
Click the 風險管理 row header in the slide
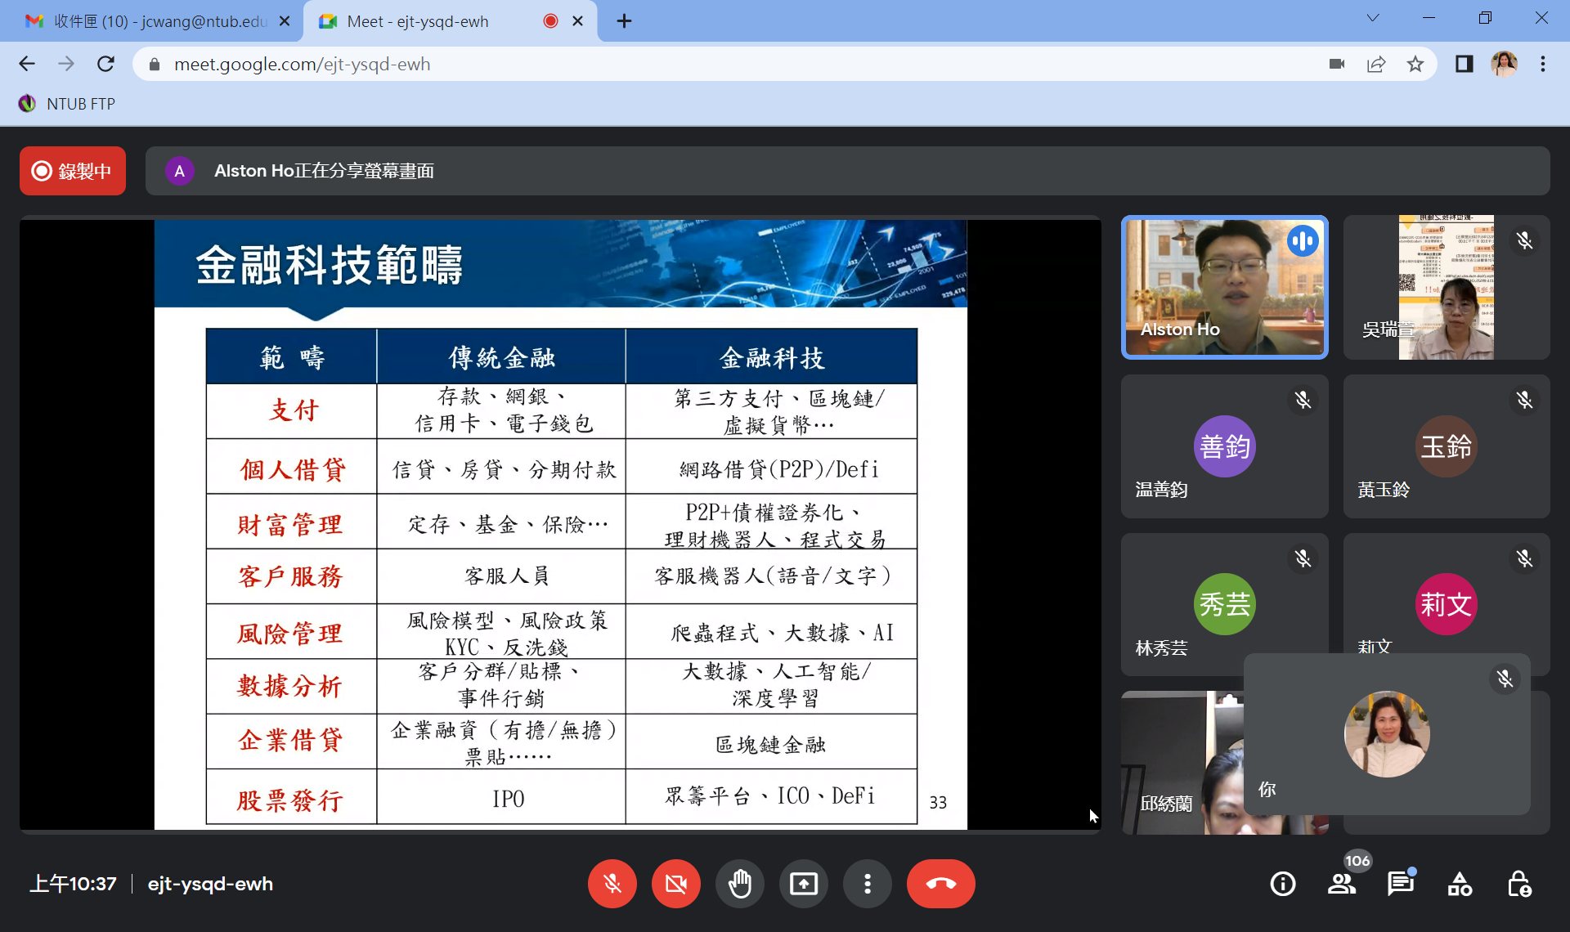290,633
